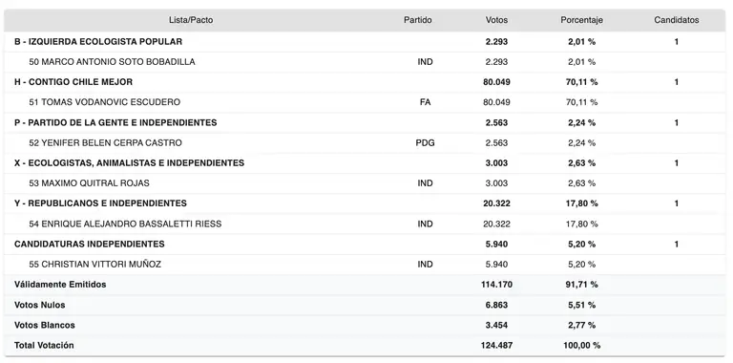
Task: Click valid votes total 114.170
Action: 496,285
